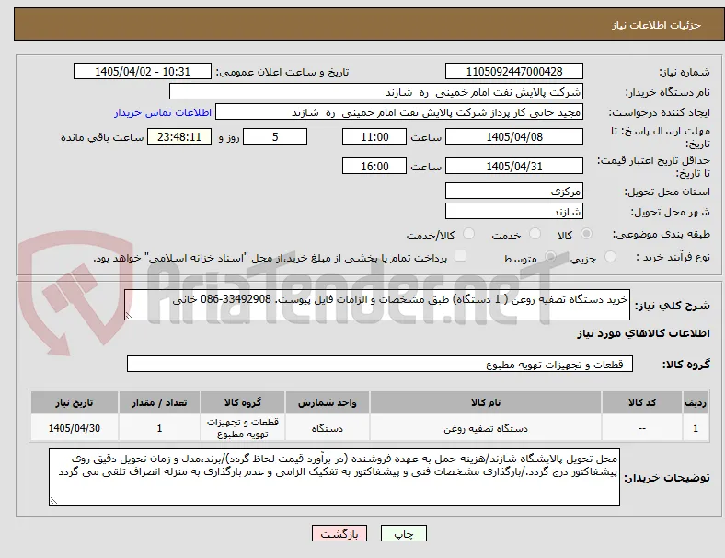This screenshot has width=725, height=558.
Task: Click the گروه کالا column header
Action: tap(243, 402)
